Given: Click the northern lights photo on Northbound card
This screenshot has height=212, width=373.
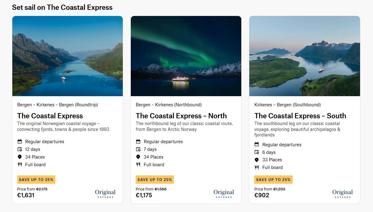Looking at the screenshot, I should click(186, 56).
